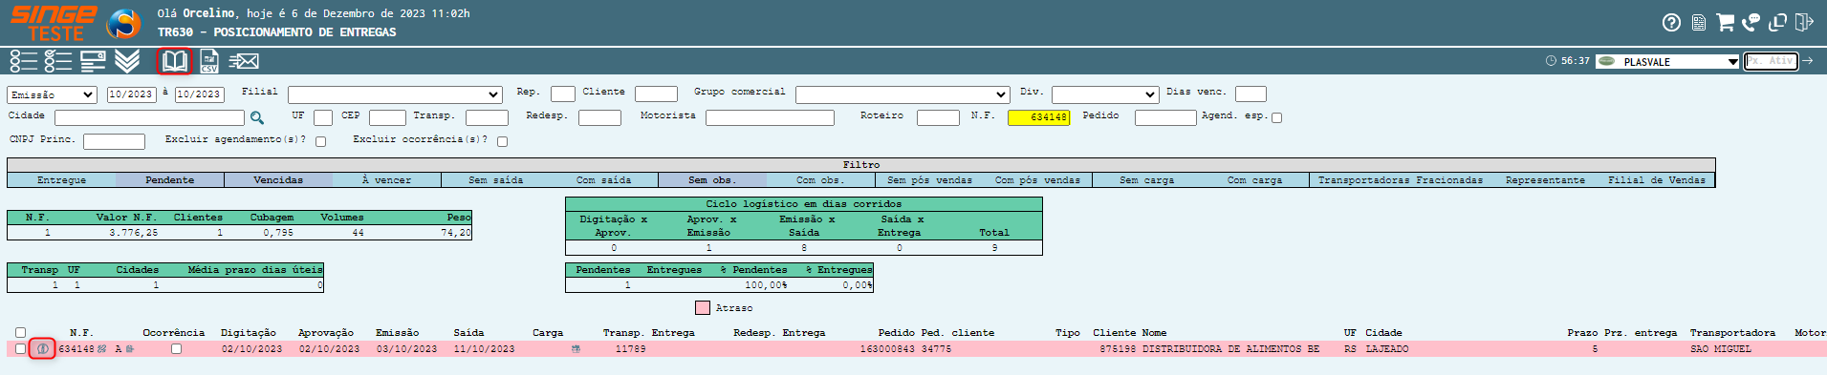1827x375 pixels.
Task: Click the document notes icon in header
Action: pyautogui.click(x=1698, y=23)
